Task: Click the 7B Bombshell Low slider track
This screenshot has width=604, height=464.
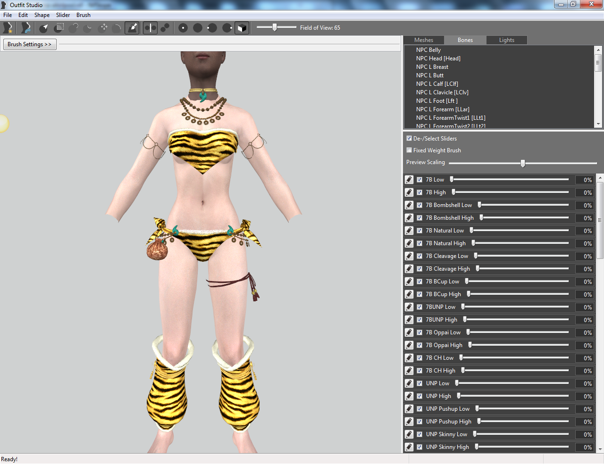Action: pyautogui.click(x=524, y=205)
